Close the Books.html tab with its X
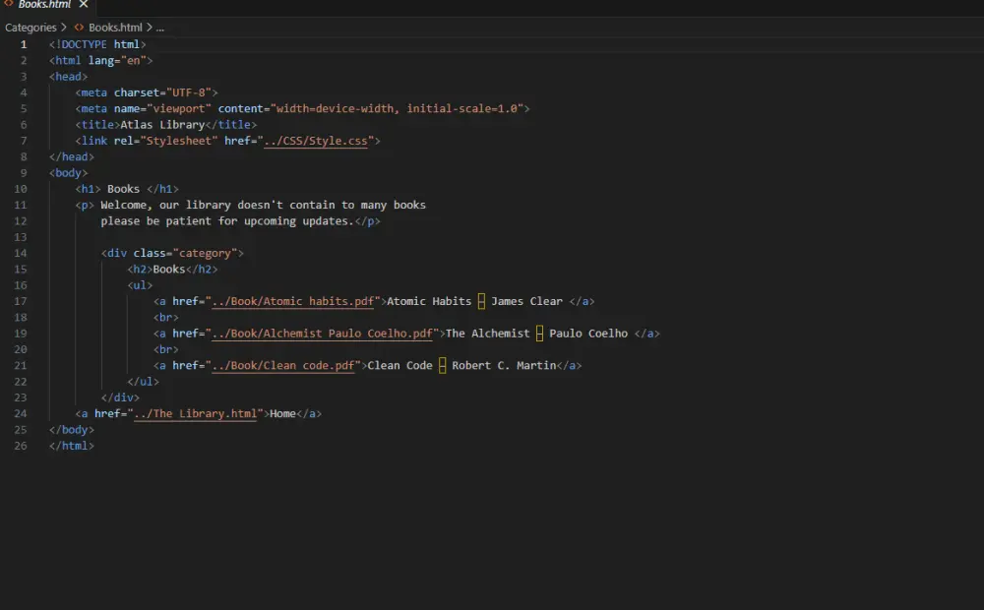 82,5
